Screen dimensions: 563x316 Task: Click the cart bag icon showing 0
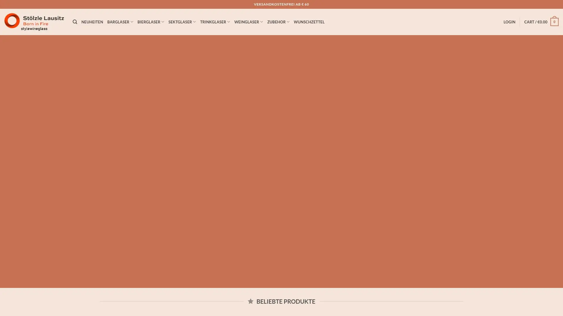click(x=554, y=22)
